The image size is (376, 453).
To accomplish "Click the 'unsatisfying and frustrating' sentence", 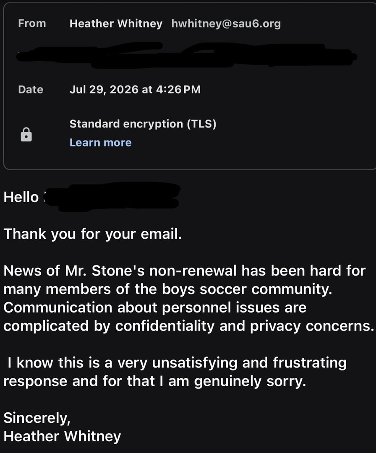I will [177, 363].
